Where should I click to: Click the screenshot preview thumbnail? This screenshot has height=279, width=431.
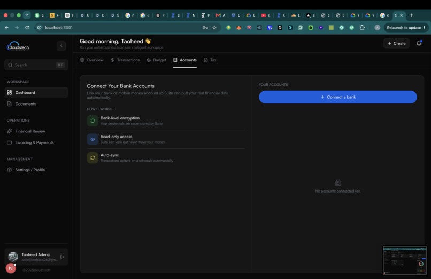[x=405, y=260]
